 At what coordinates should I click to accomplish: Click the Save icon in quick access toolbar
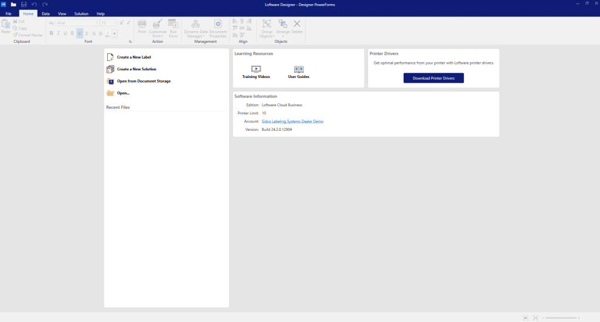click(x=23, y=4)
